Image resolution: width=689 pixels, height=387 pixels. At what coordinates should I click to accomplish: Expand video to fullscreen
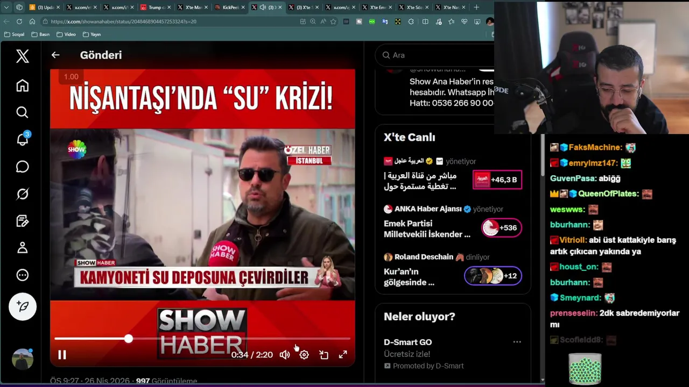(x=343, y=355)
